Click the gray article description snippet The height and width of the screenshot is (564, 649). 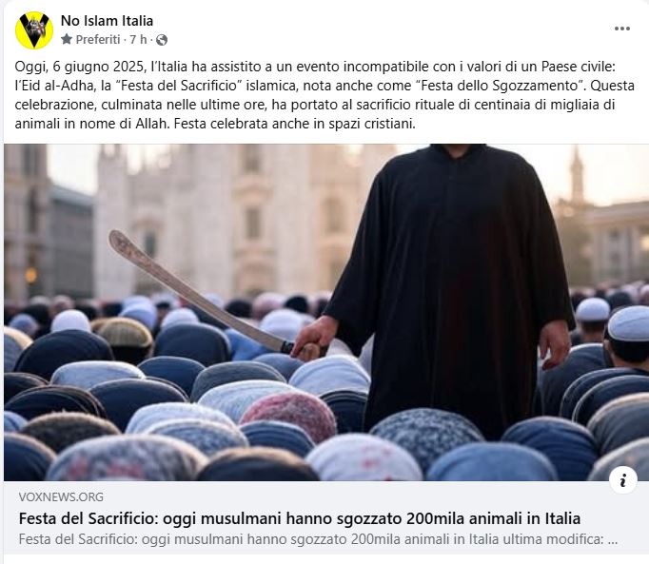pyautogui.click(x=318, y=539)
